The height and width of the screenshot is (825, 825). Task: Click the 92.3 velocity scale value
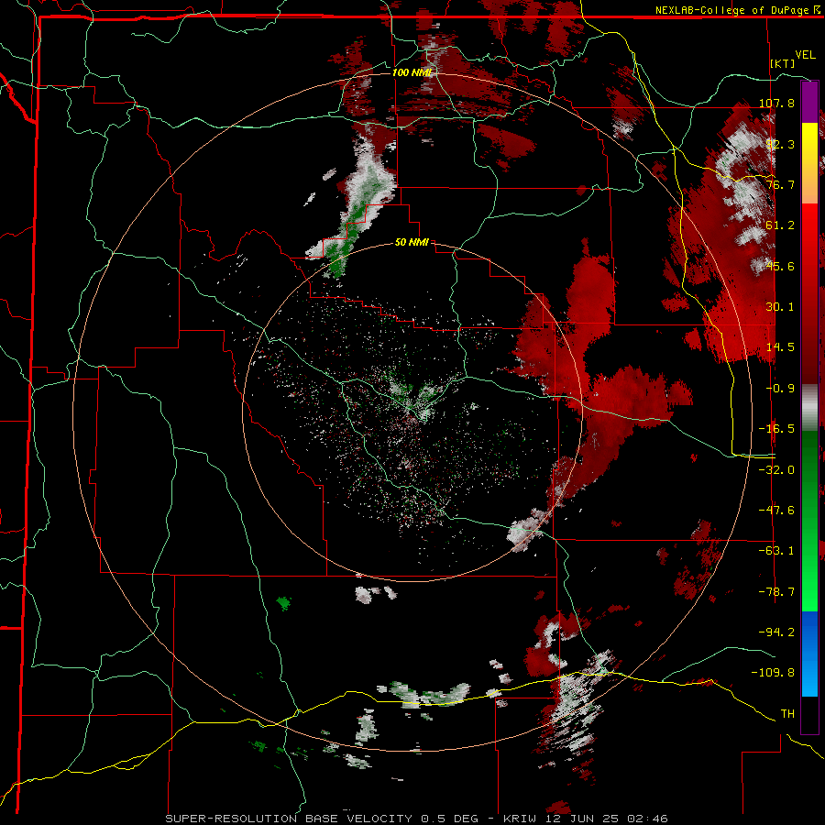pyautogui.click(x=780, y=144)
